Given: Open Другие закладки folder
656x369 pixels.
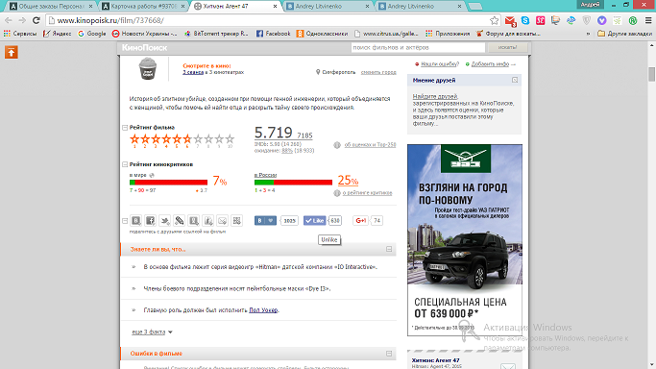Looking at the screenshot, I should tap(625, 34).
